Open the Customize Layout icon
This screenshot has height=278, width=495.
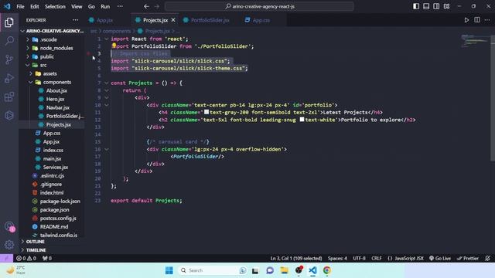tap(446, 6)
